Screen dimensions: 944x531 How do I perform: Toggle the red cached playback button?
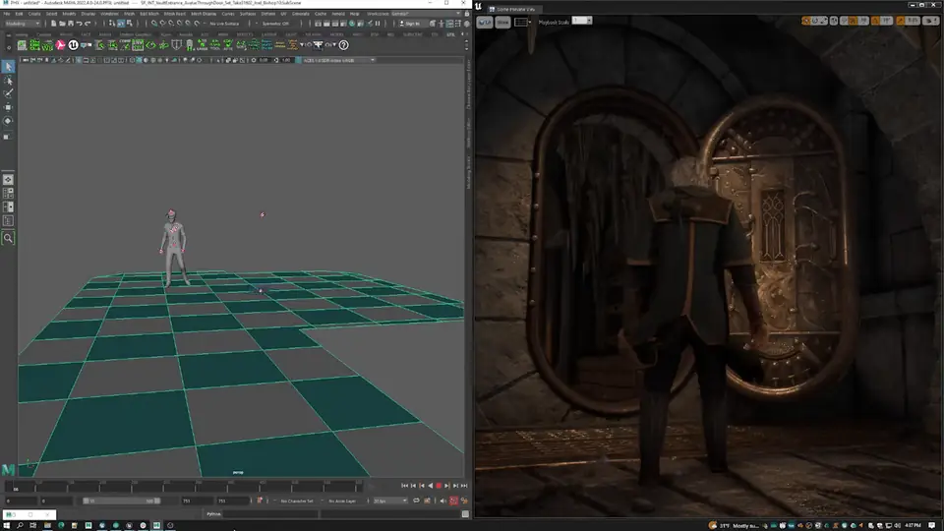(454, 501)
